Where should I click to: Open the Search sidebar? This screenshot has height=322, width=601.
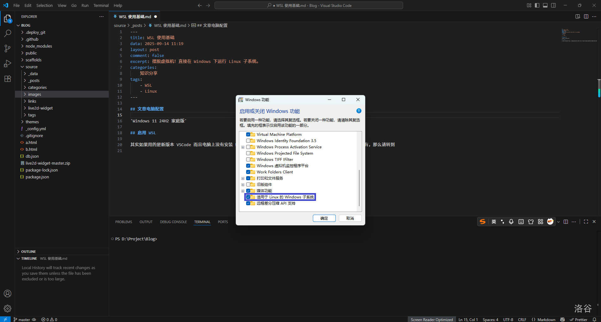click(x=8, y=33)
